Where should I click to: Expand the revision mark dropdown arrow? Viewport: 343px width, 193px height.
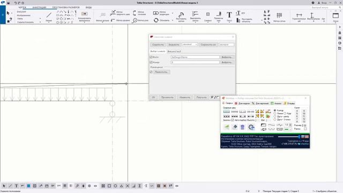173,13
